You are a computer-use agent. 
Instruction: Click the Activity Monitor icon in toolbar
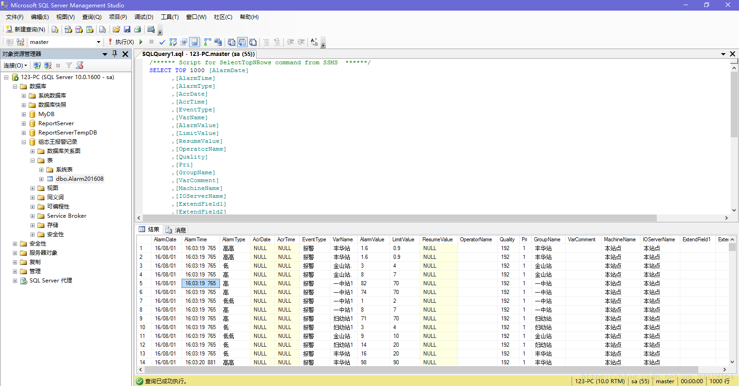coord(151,30)
